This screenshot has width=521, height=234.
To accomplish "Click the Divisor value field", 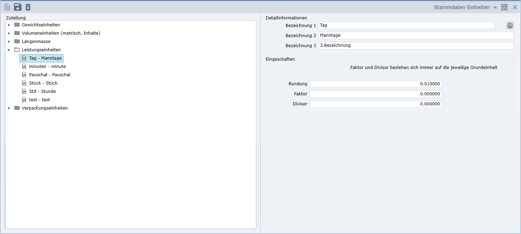I will click(x=376, y=104).
